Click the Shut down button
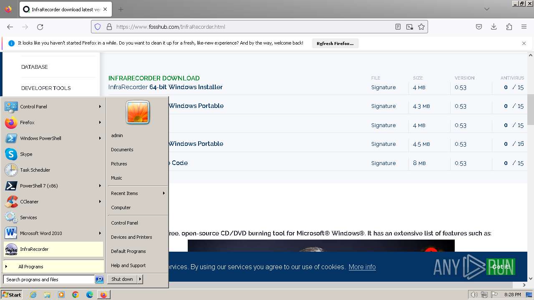Image resolution: width=534 pixels, height=300 pixels. tap(122, 279)
